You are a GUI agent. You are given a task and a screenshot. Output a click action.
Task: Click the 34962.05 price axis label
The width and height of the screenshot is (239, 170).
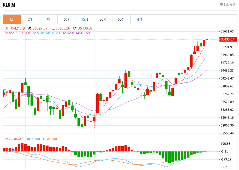point(227,55)
